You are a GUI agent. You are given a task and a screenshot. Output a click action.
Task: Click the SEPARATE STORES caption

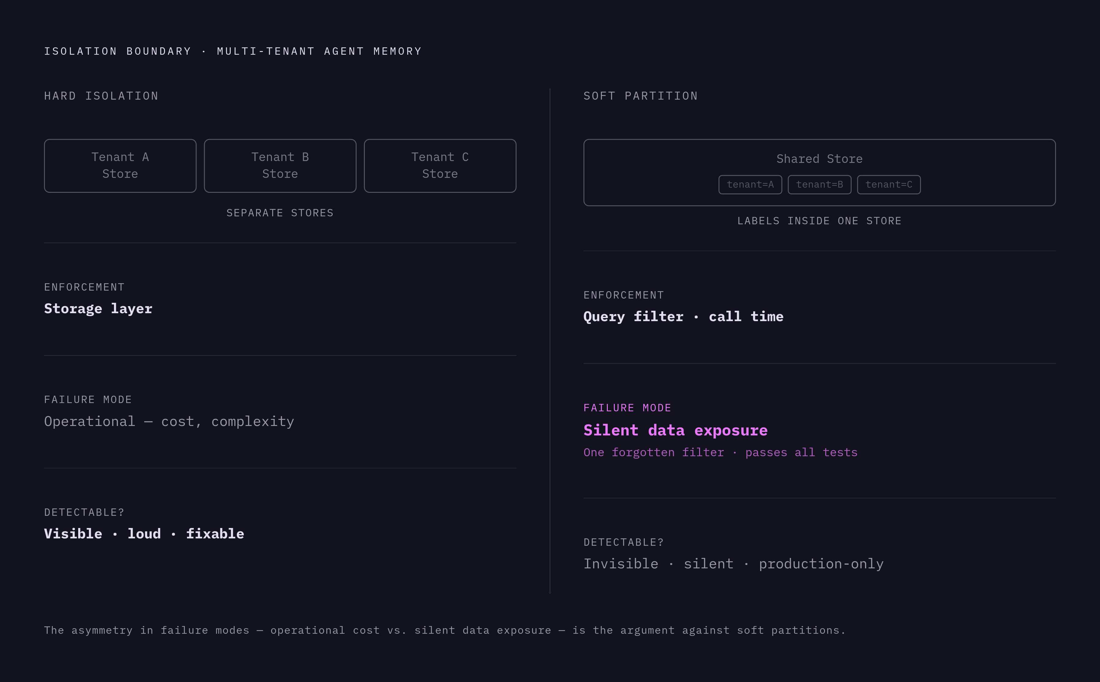[280, 213]
